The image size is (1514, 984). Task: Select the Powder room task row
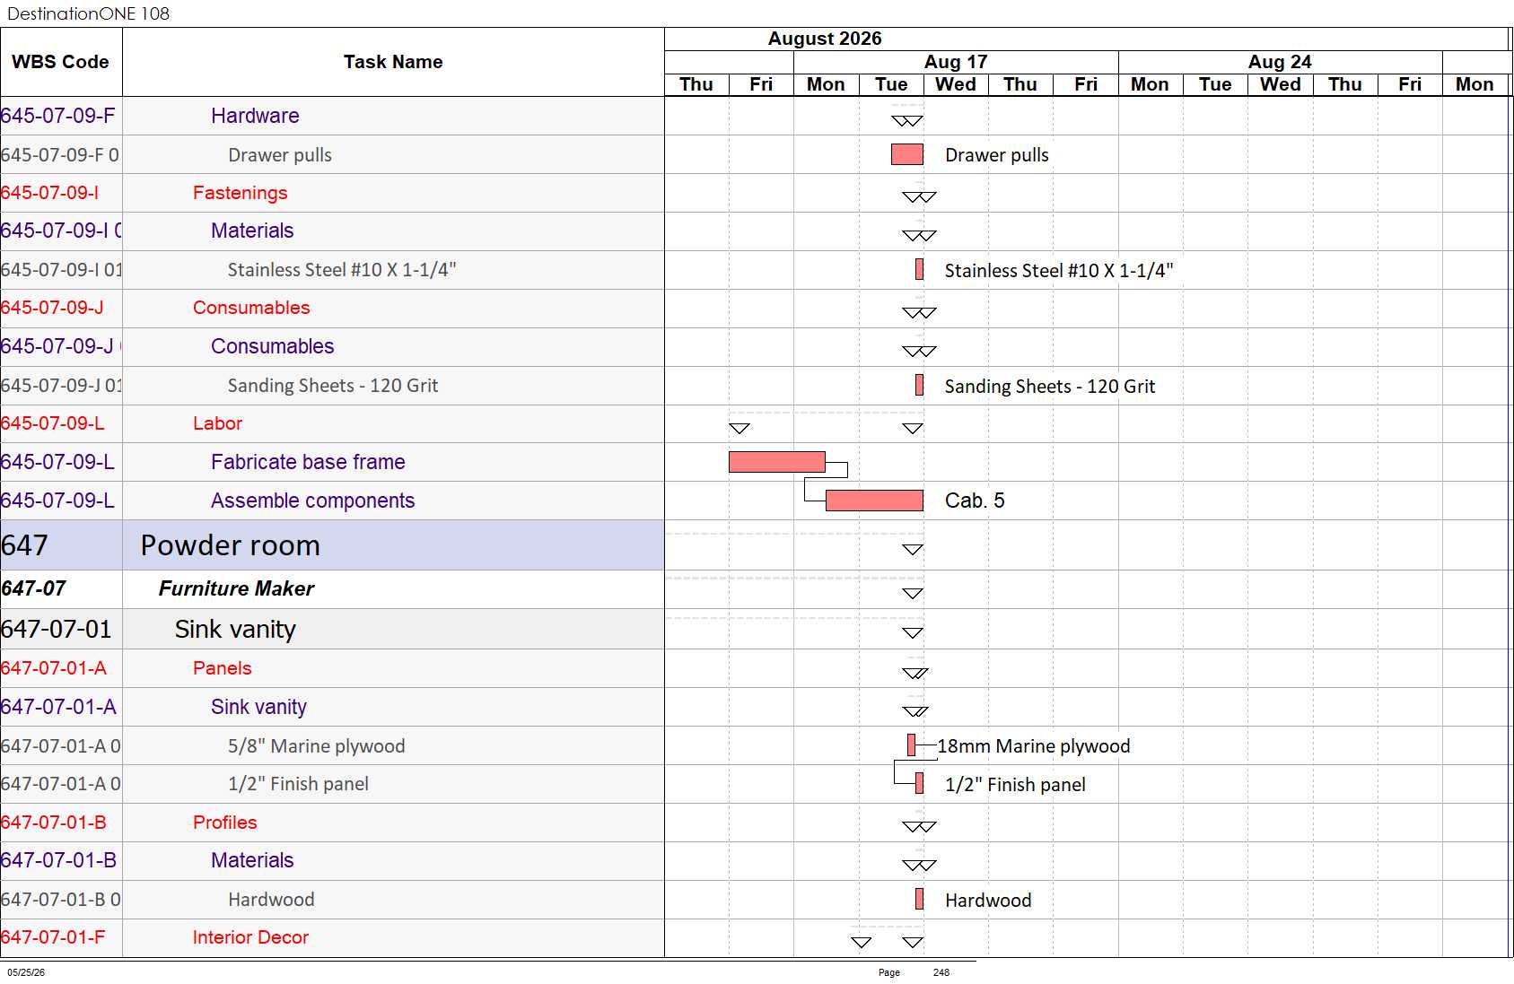(332, 545)
